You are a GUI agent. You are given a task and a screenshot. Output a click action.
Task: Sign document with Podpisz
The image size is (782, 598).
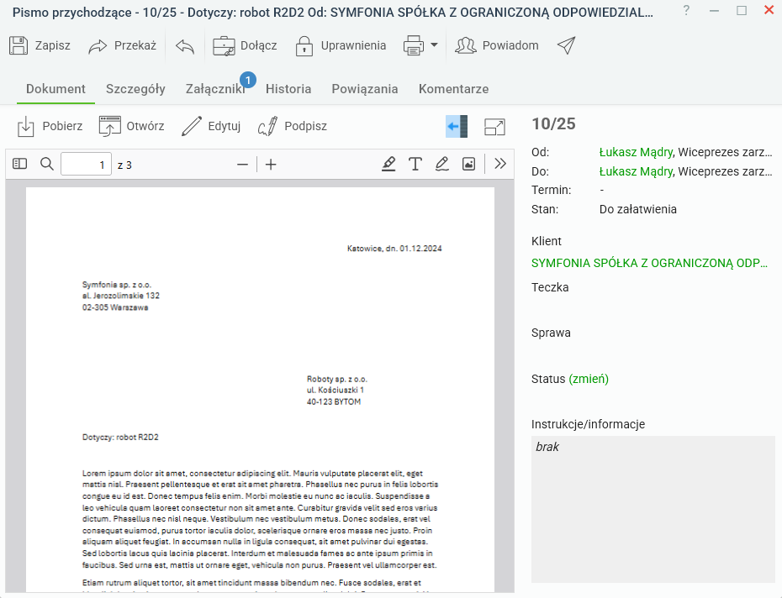coord(293,126)
